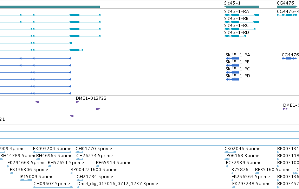The height and width of the screenshot is (189, 299).
Task: Click the Slc45-1-RA transcript glyph
Action: [242, 15]
